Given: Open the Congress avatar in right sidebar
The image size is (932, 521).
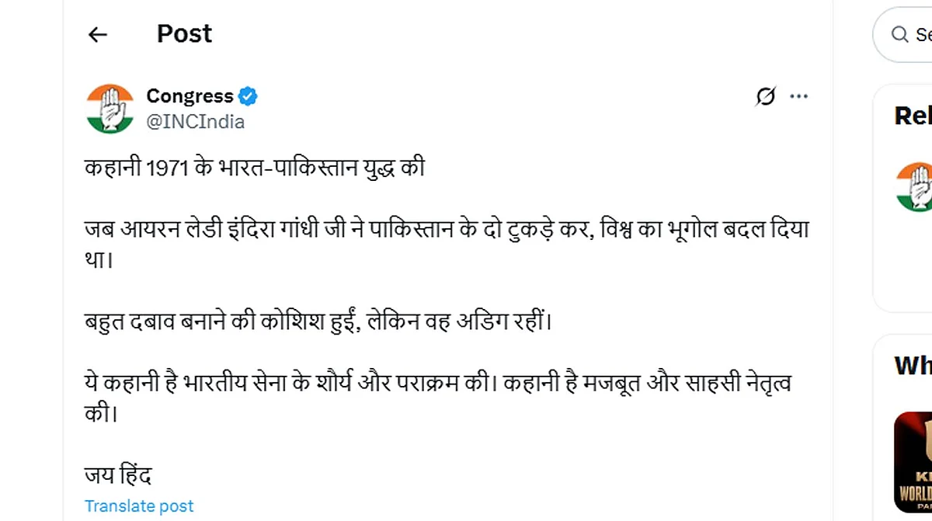Looking at the screenshot, I should 914,187.
